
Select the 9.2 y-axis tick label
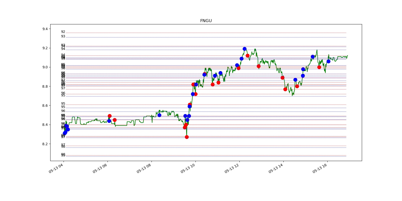click(45, 48)
